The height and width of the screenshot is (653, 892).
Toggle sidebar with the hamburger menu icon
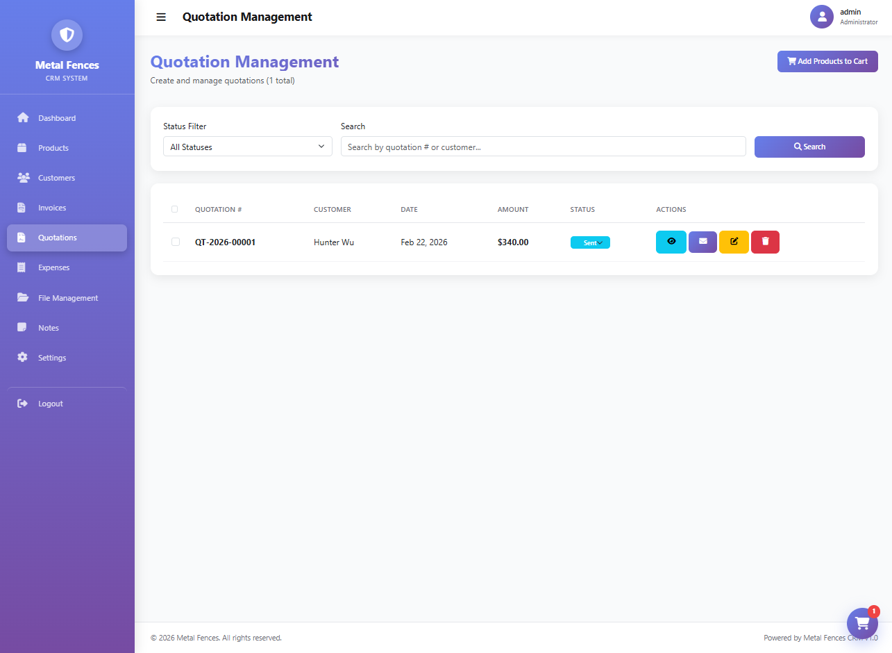tap(161, 17)
